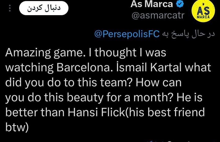
Task: Click the words 'I thought' in the tweet
Action: (x=110, y=53)
